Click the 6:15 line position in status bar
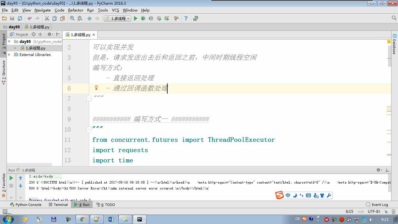This screenshot has height=224, width=398. pyautogui.click(x=349, y=212)
